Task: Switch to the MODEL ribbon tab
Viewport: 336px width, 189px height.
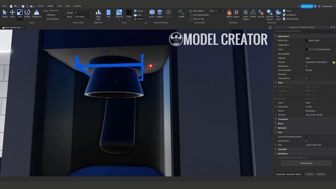Action: 50,6
